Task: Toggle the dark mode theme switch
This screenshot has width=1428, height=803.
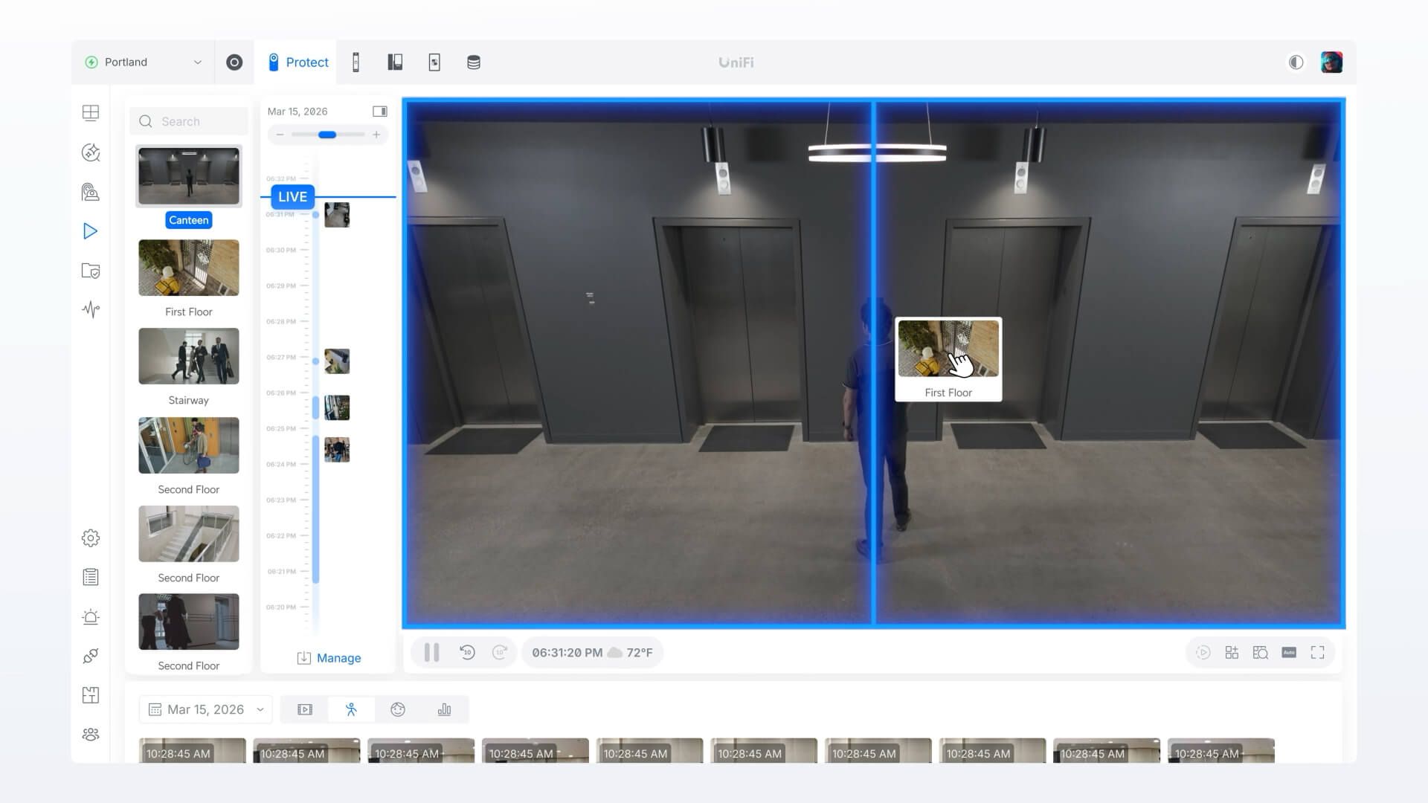Action: pos(1296,62)
